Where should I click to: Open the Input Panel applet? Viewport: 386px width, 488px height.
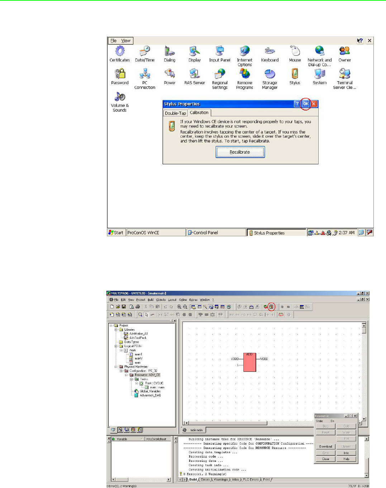pos(220,54)
